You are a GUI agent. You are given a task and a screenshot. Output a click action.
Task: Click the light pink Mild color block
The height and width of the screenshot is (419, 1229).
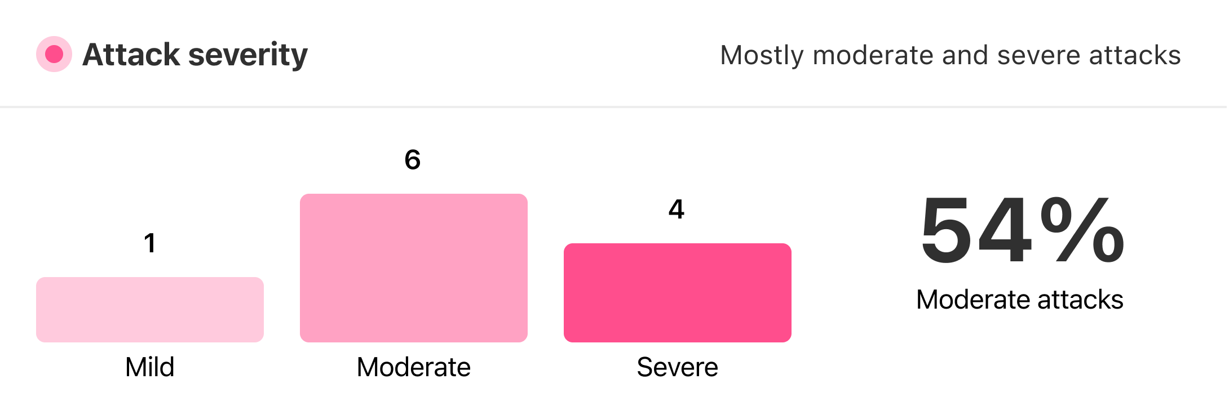pos(150,310)
